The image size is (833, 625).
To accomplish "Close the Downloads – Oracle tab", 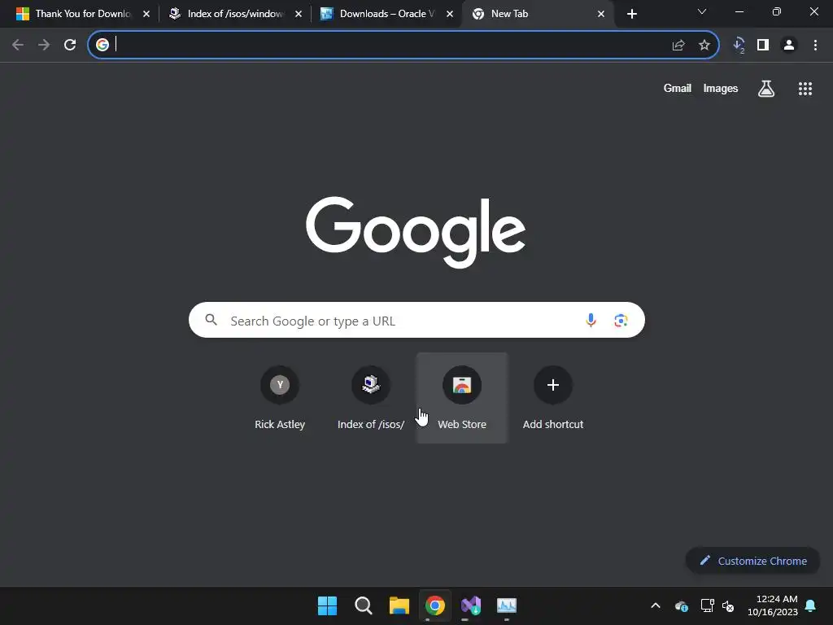I will (x=449, y=14).
